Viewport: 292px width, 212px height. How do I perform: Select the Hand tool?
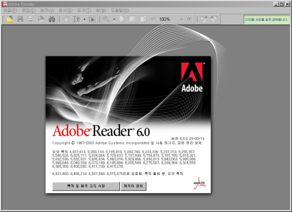tap(66, 19)
